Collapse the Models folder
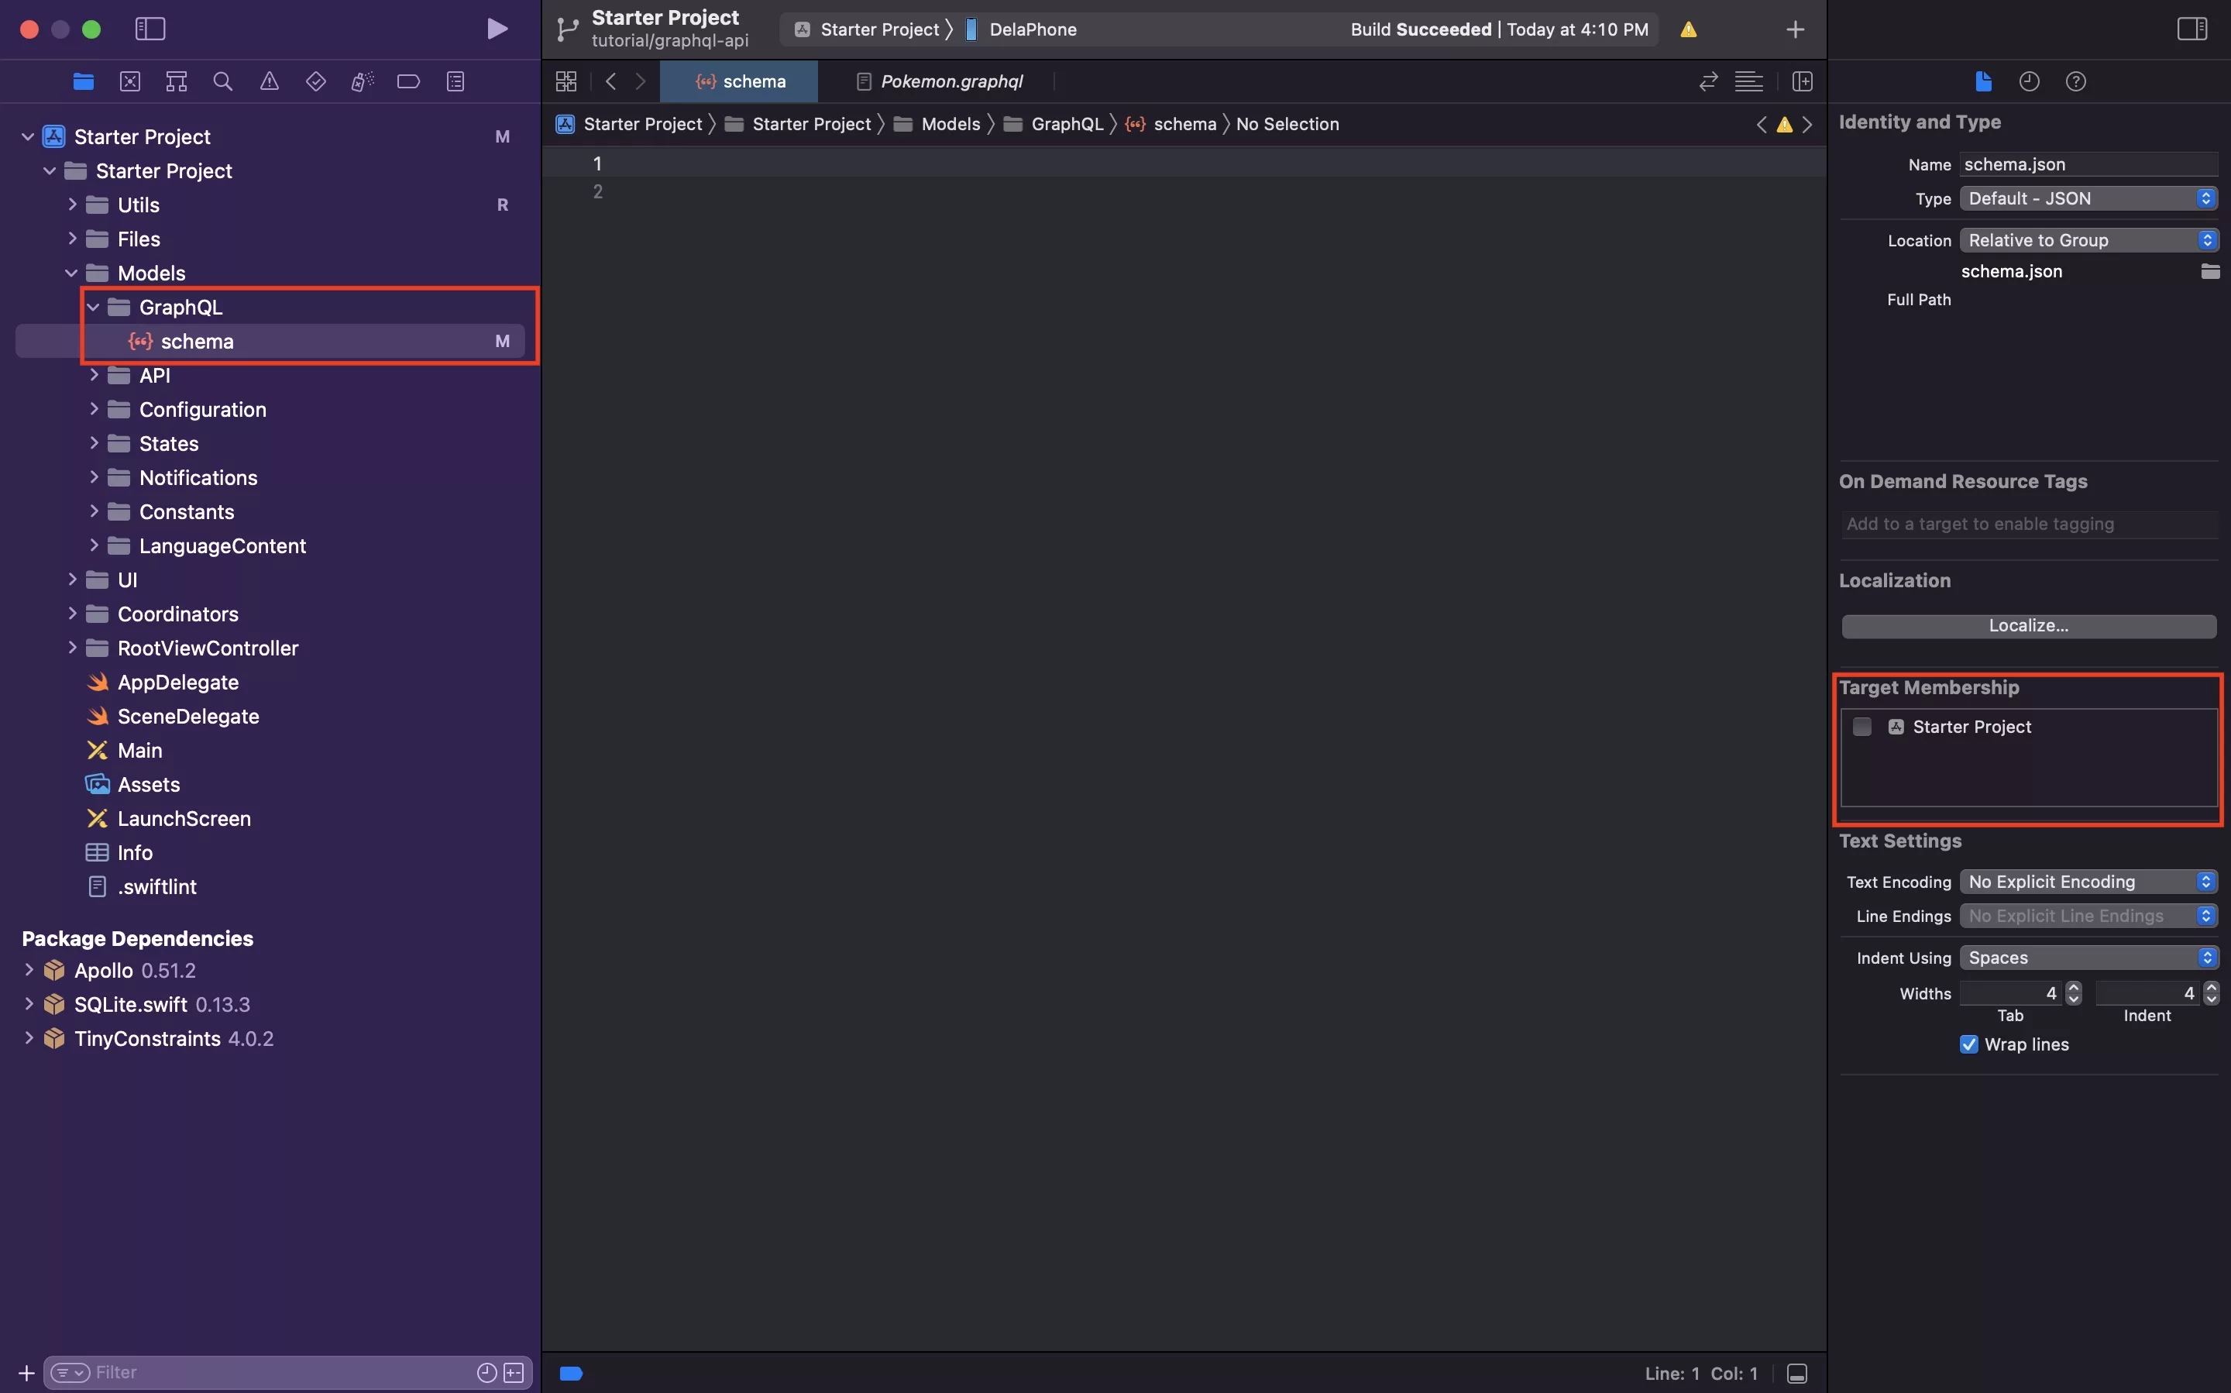Image resolution: width=2231 pixels, height=1393 pixels. click(70, 273)
